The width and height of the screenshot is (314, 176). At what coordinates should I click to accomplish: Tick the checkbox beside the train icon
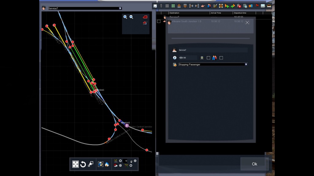point(209,58)
